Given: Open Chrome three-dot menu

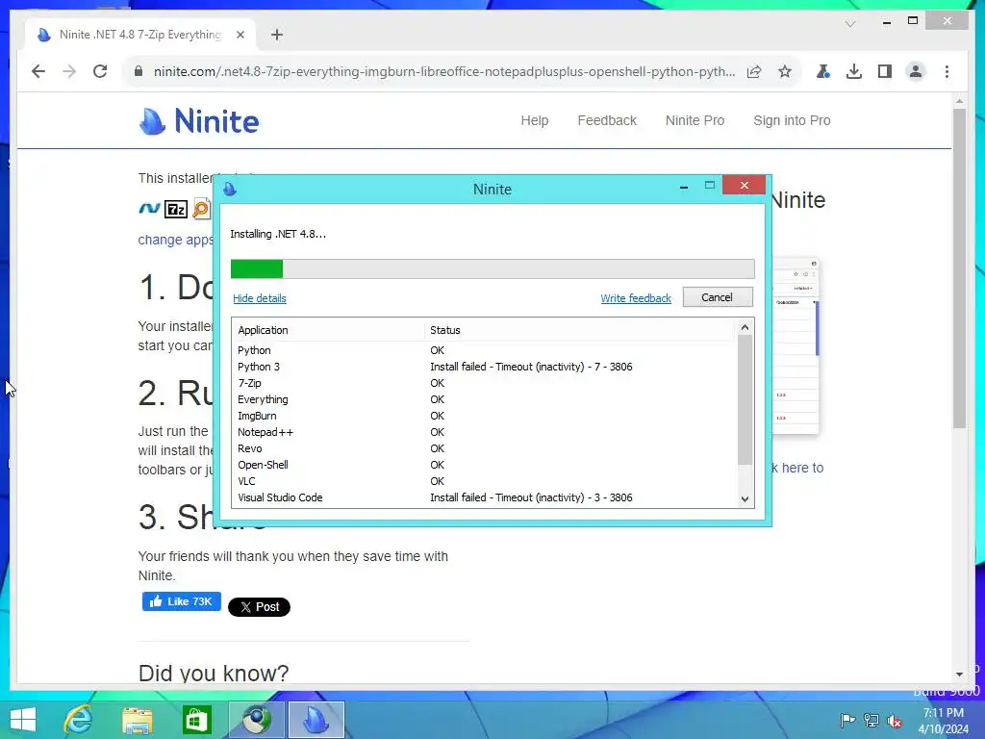Looking at the screenshot, I should 947,71.
